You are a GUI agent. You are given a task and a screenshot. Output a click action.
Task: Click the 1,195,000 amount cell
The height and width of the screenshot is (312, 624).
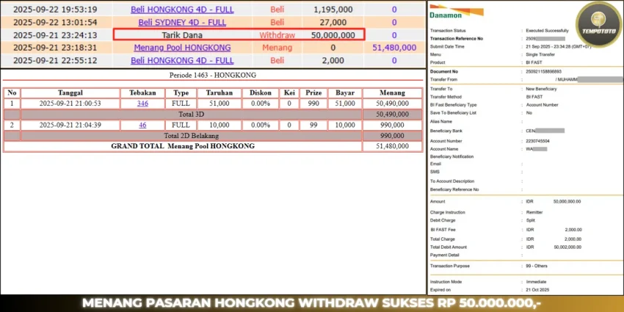333,10
